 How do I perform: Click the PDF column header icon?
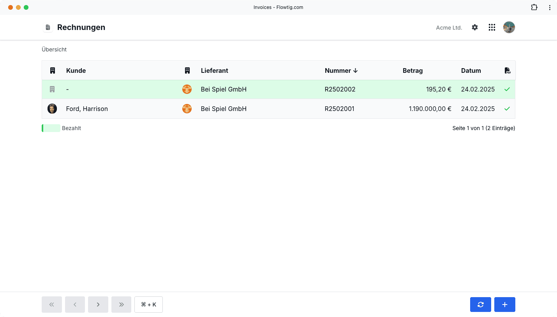pyautogui.click(x=508, y=70)
